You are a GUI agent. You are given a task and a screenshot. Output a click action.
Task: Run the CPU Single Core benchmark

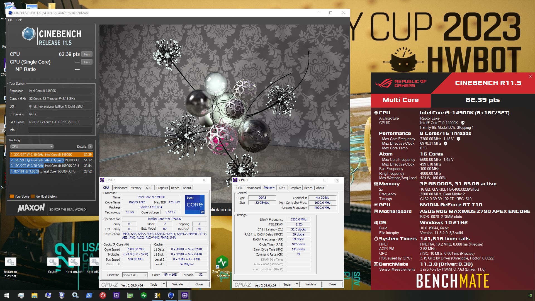(87, 62)
